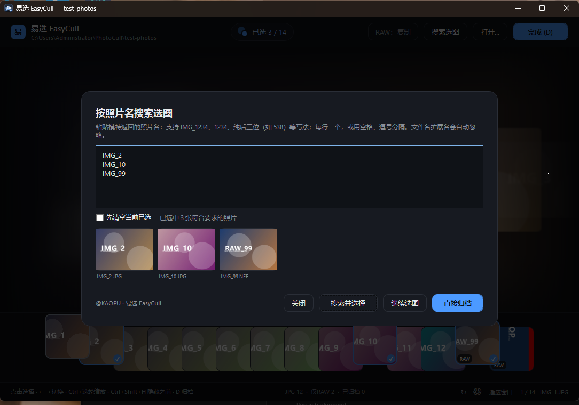Screen dimensions: 579x405
Task: Click the 搜索选图 header button
Action: click(x=445, y=32)
